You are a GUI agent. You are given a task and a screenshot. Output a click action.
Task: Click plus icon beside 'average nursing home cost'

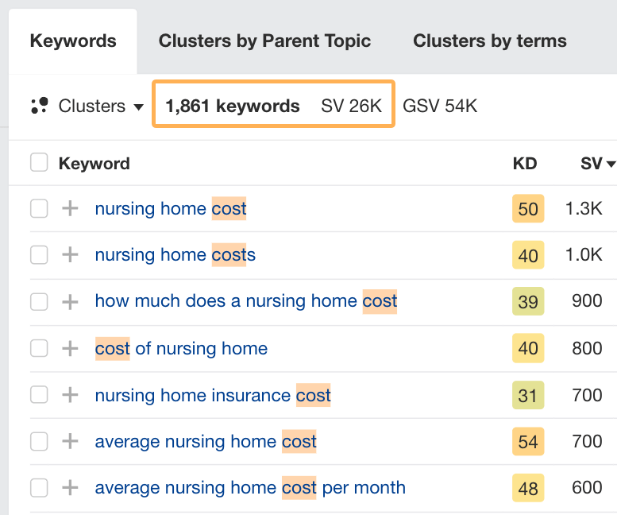(x=71, y=441)
